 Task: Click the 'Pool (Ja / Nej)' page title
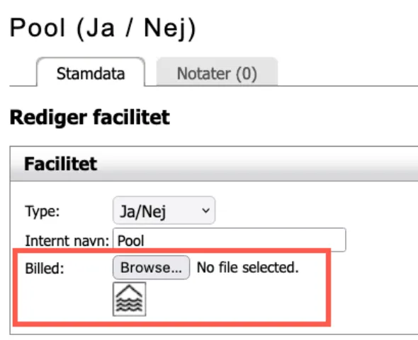(x=103, y=28)
